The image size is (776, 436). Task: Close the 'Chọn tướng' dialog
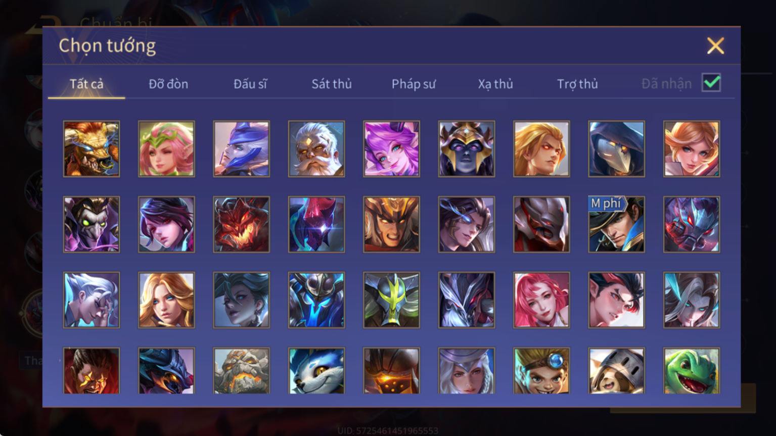point(715,46)
